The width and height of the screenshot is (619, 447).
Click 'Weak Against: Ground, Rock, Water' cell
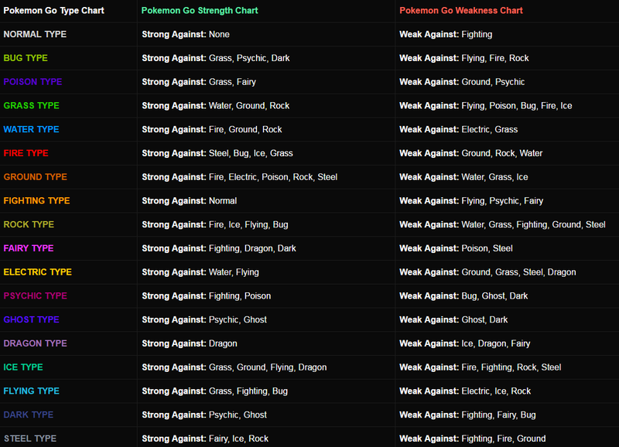[471, 153]
